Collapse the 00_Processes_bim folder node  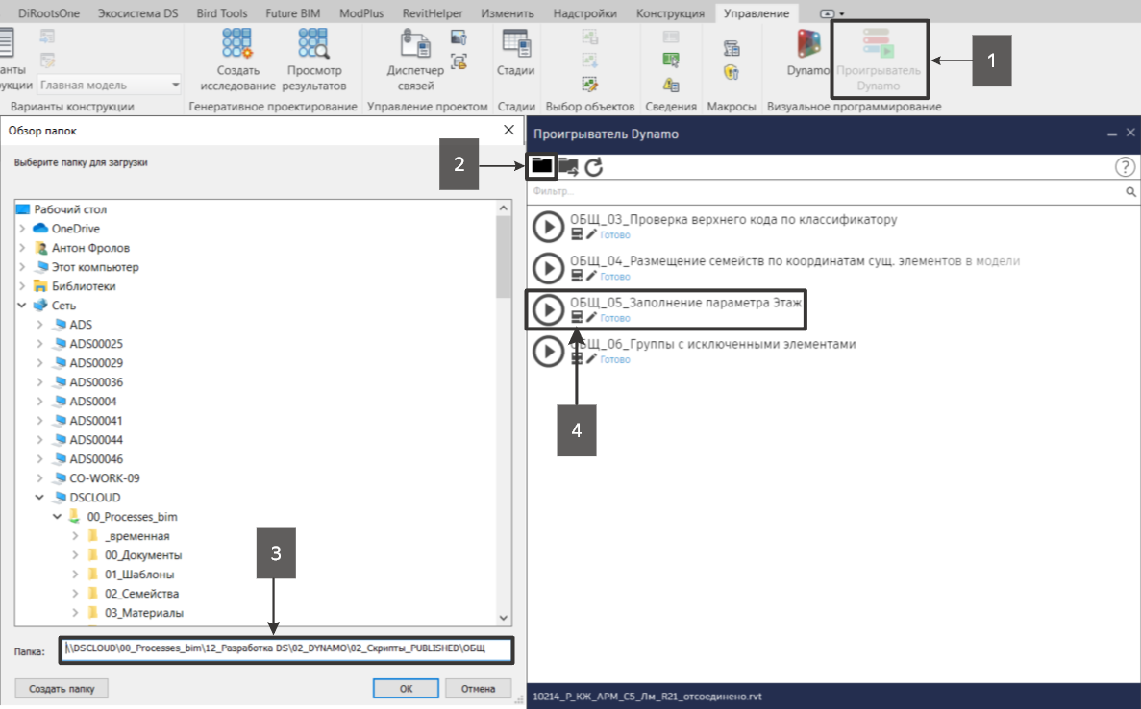coord(58,516)
